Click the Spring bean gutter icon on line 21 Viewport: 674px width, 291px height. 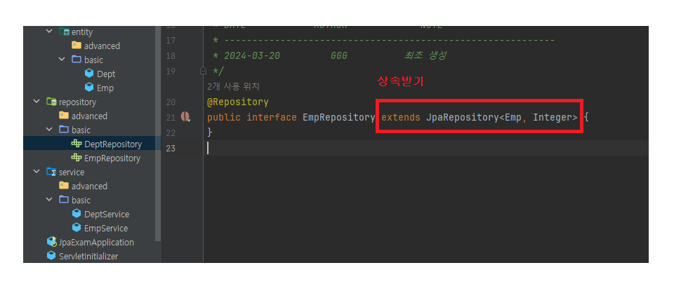pyautogui.click(x=185, y=116)
